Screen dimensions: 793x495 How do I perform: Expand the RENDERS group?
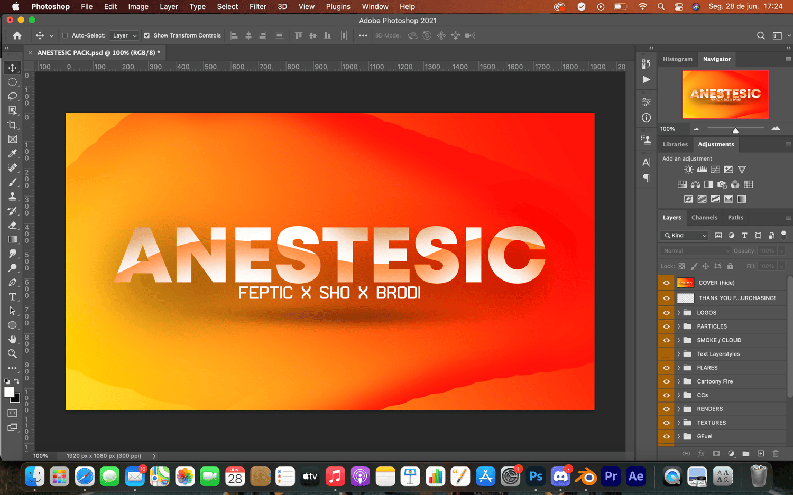679,409
